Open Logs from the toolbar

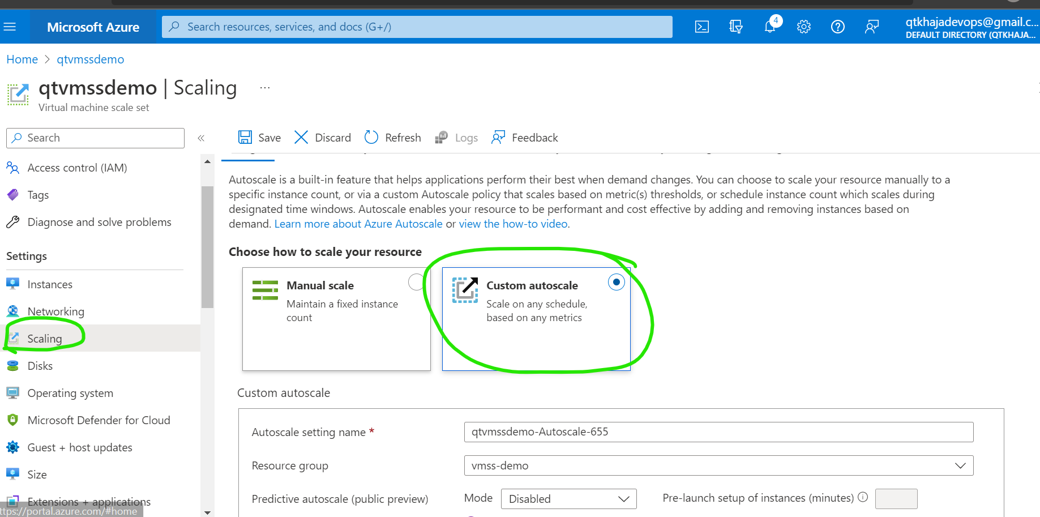coord(456,138)
